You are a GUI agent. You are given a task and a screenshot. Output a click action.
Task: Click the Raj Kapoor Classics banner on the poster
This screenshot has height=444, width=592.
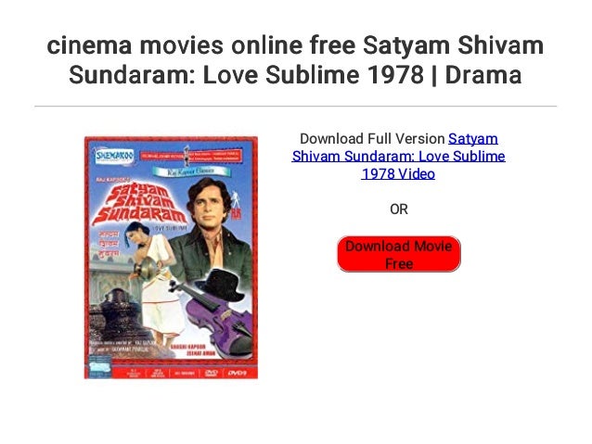point(191,171)
